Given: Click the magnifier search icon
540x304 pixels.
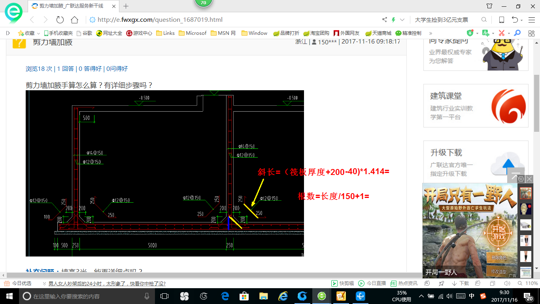Looking at the screenshot, I should 484,20.
